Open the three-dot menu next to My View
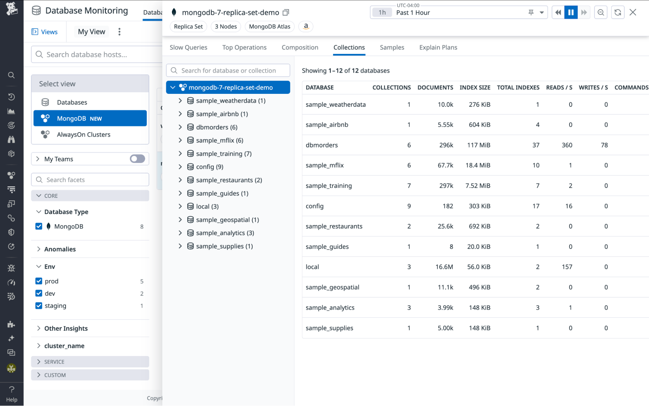This screenshot has height=406, width=649. pos(119,32)
